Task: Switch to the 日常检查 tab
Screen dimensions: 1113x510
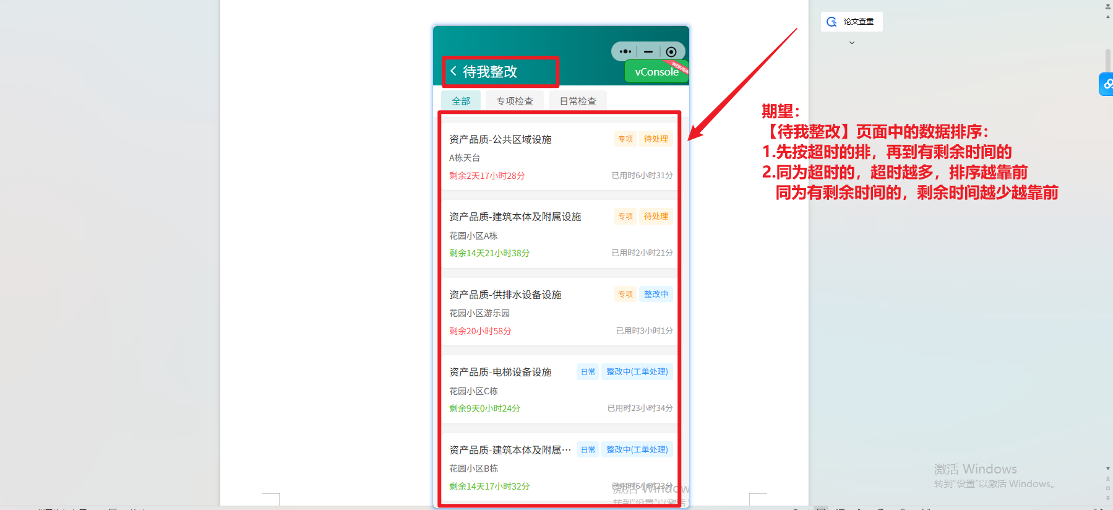Action: coord(578,101)
